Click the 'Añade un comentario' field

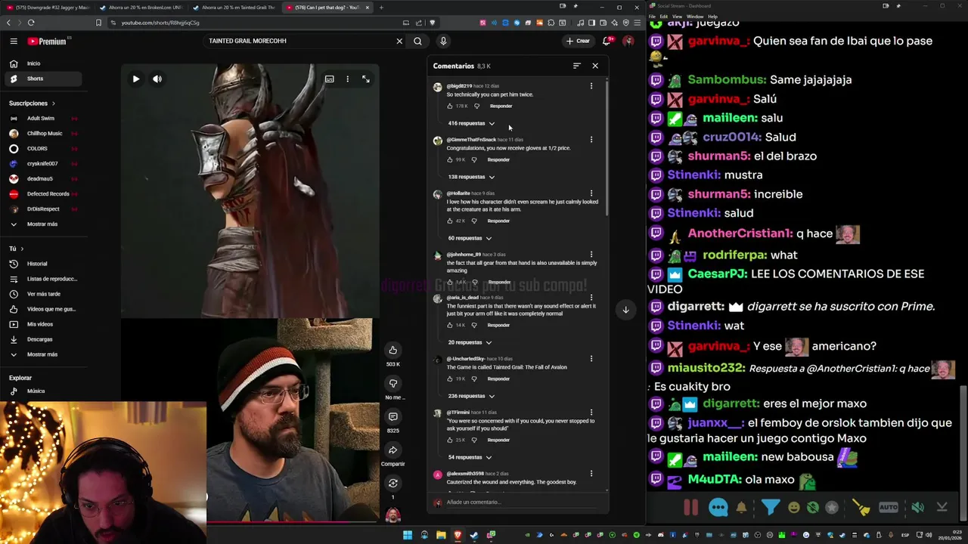point(522,502)
